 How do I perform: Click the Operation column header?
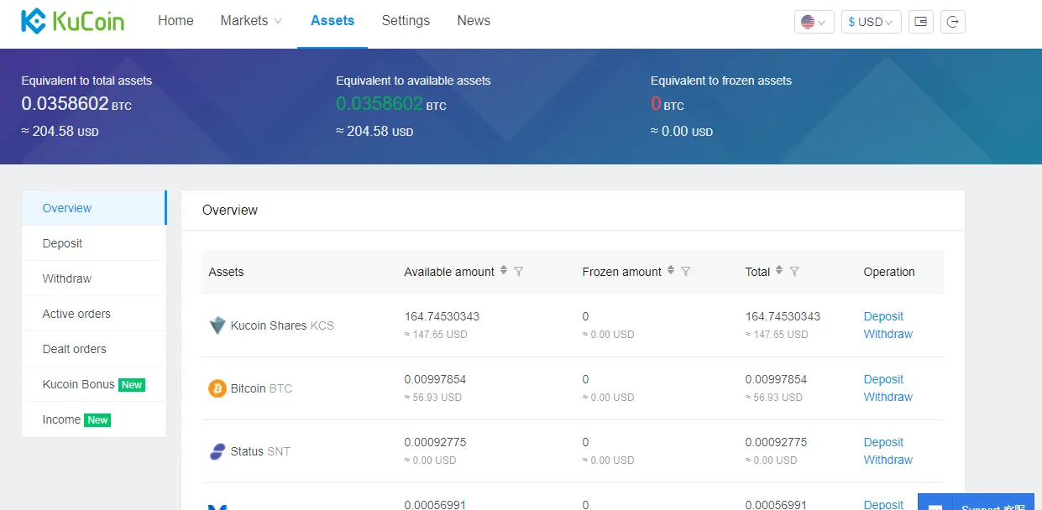click(889, 272)
